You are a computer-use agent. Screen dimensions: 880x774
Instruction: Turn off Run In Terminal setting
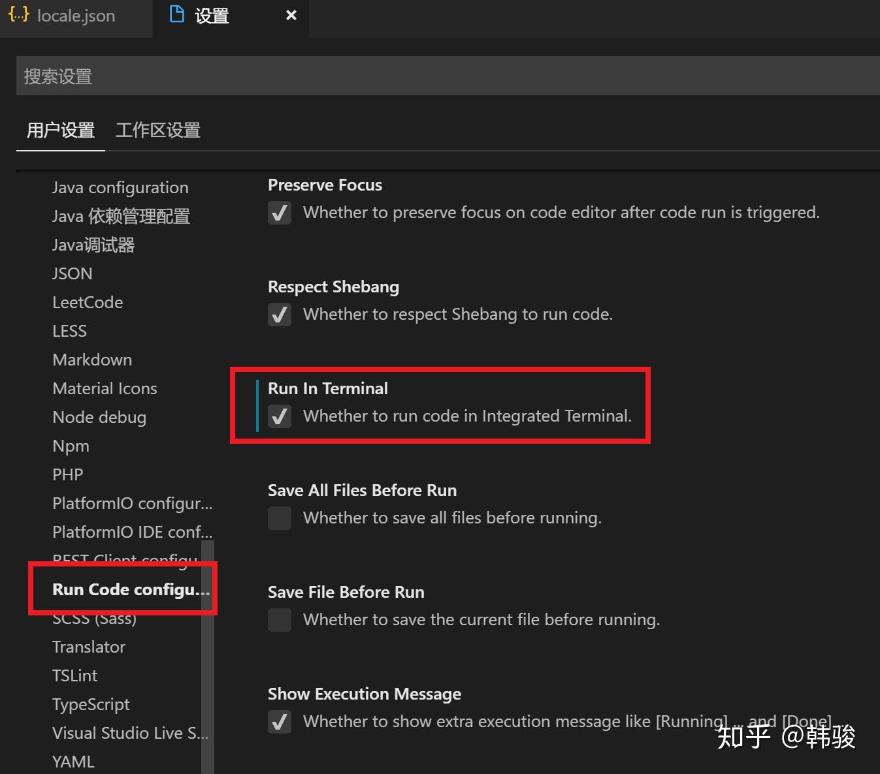280,416
